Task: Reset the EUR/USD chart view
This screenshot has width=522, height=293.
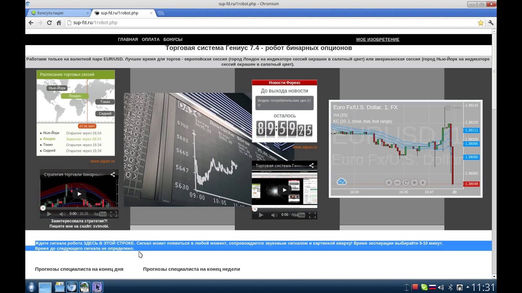Action: 406,183
